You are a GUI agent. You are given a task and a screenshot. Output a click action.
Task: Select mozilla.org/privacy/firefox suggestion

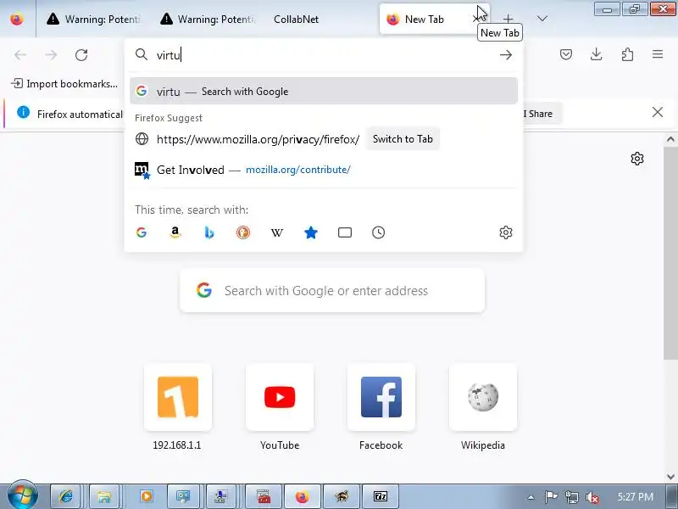tap(258, 139)
